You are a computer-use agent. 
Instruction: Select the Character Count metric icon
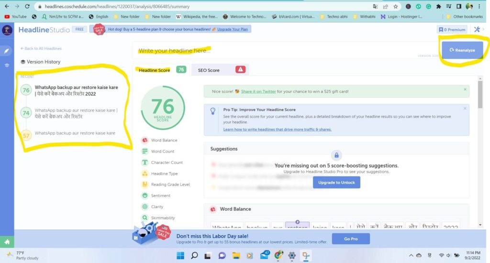tap(145, 163)
